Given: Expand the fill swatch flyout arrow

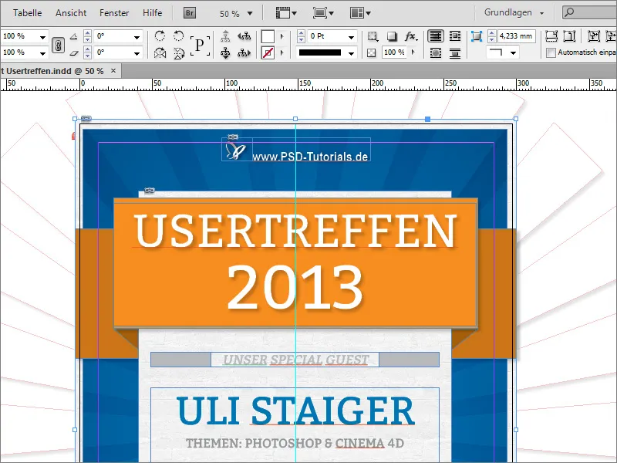Looking at the screenshot, I should pyautogui.click(x=282, y=36).
